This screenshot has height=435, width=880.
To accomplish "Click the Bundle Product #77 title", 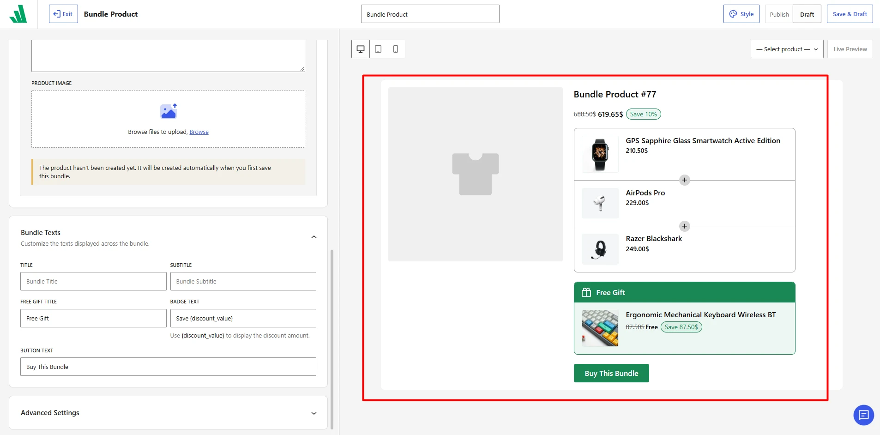I will click(x=615, y=94).
